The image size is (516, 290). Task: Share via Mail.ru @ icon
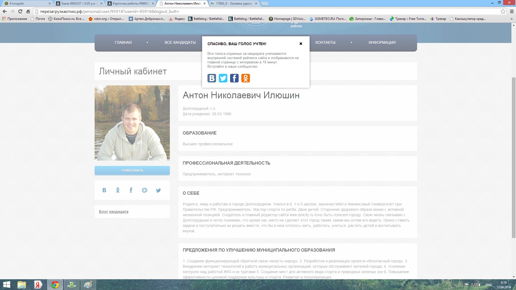(144, 190)
